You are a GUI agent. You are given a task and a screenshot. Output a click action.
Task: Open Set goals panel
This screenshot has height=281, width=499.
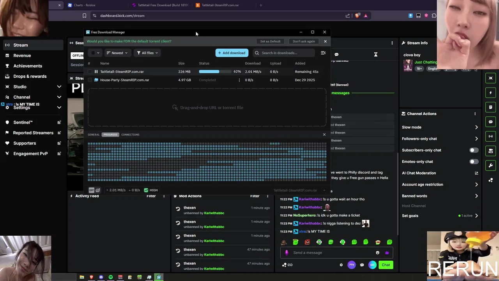440,216
